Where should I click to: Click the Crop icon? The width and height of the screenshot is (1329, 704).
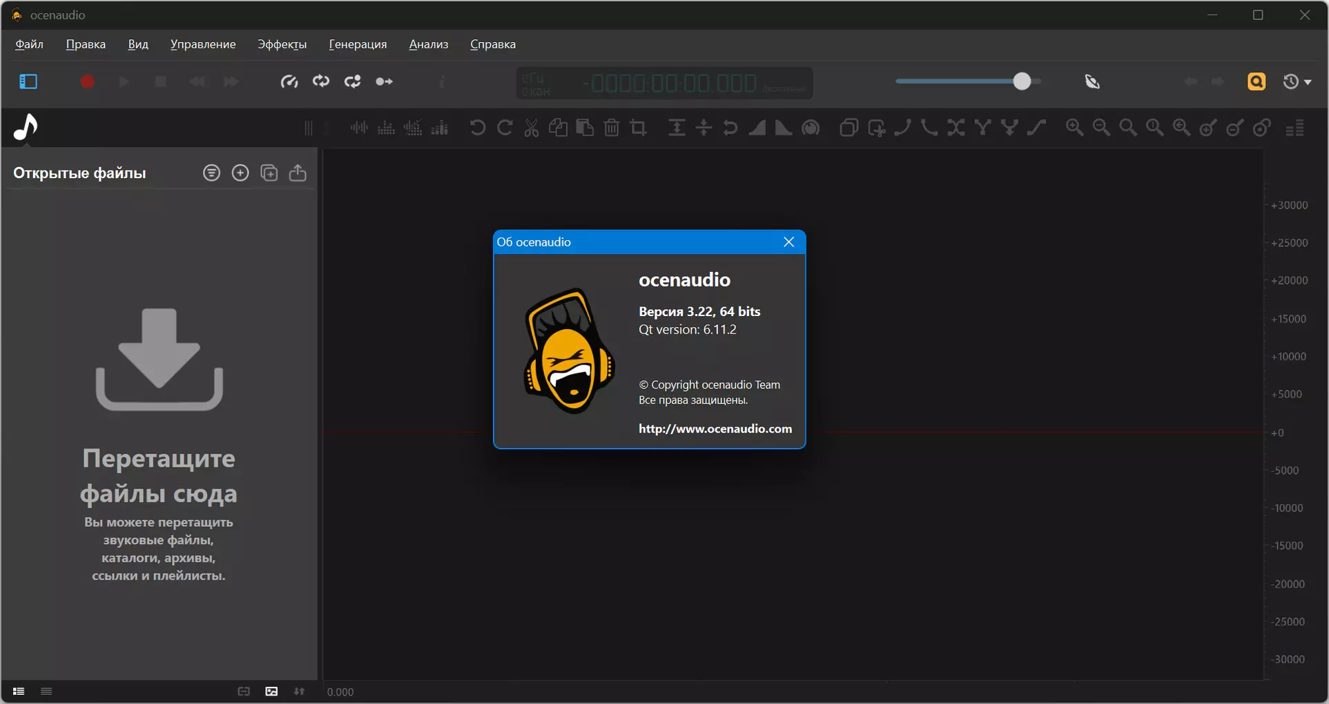pos(639,128)
